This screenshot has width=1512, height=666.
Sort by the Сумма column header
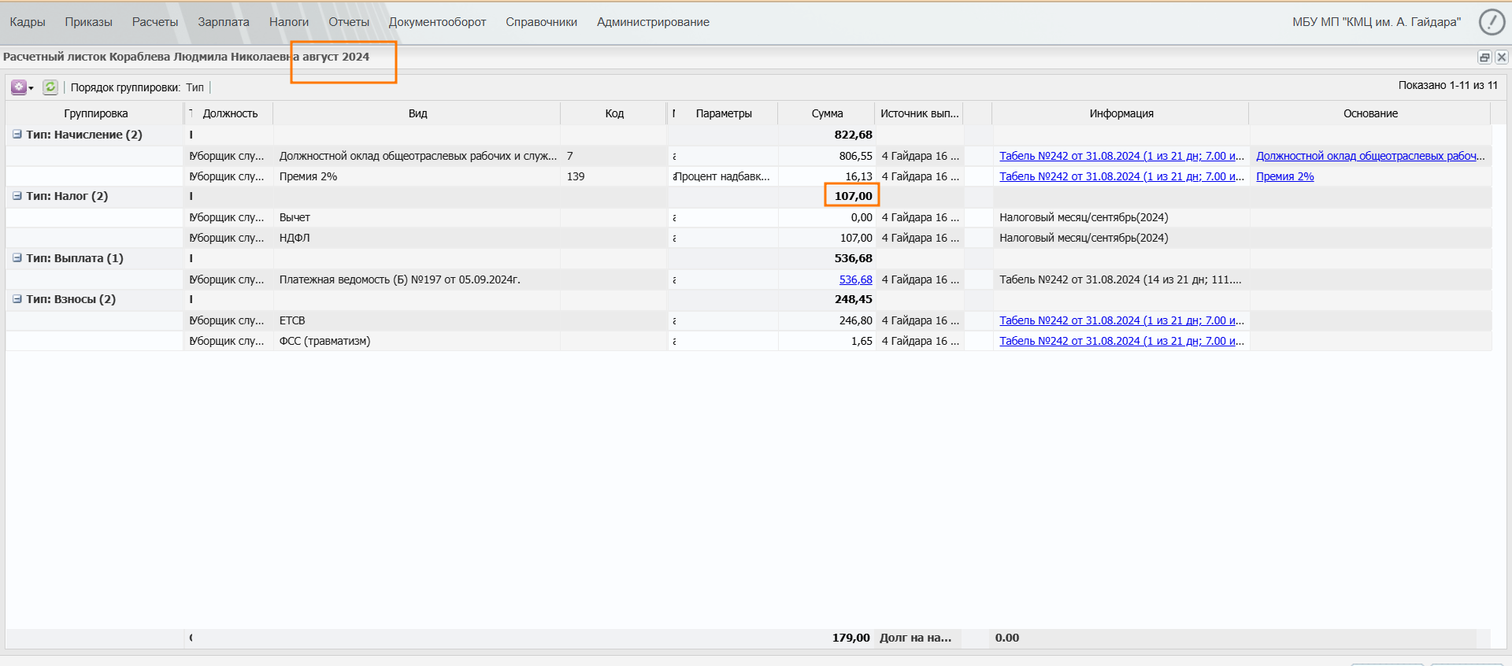pos(827,113)
